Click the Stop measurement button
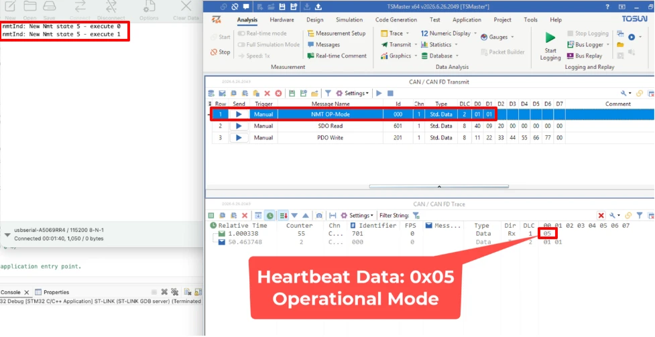 221,52
